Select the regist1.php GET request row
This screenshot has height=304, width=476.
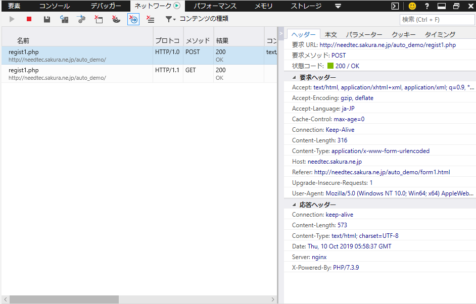tap(139, 73)
